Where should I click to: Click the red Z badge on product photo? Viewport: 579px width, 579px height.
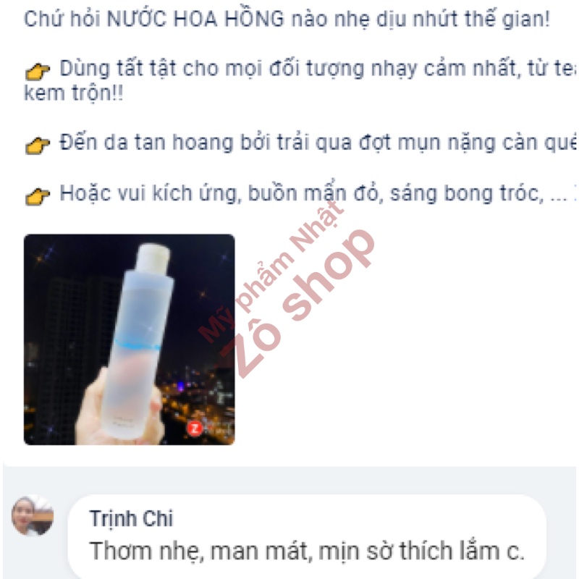pyautogui.click(x=195, y=428)
